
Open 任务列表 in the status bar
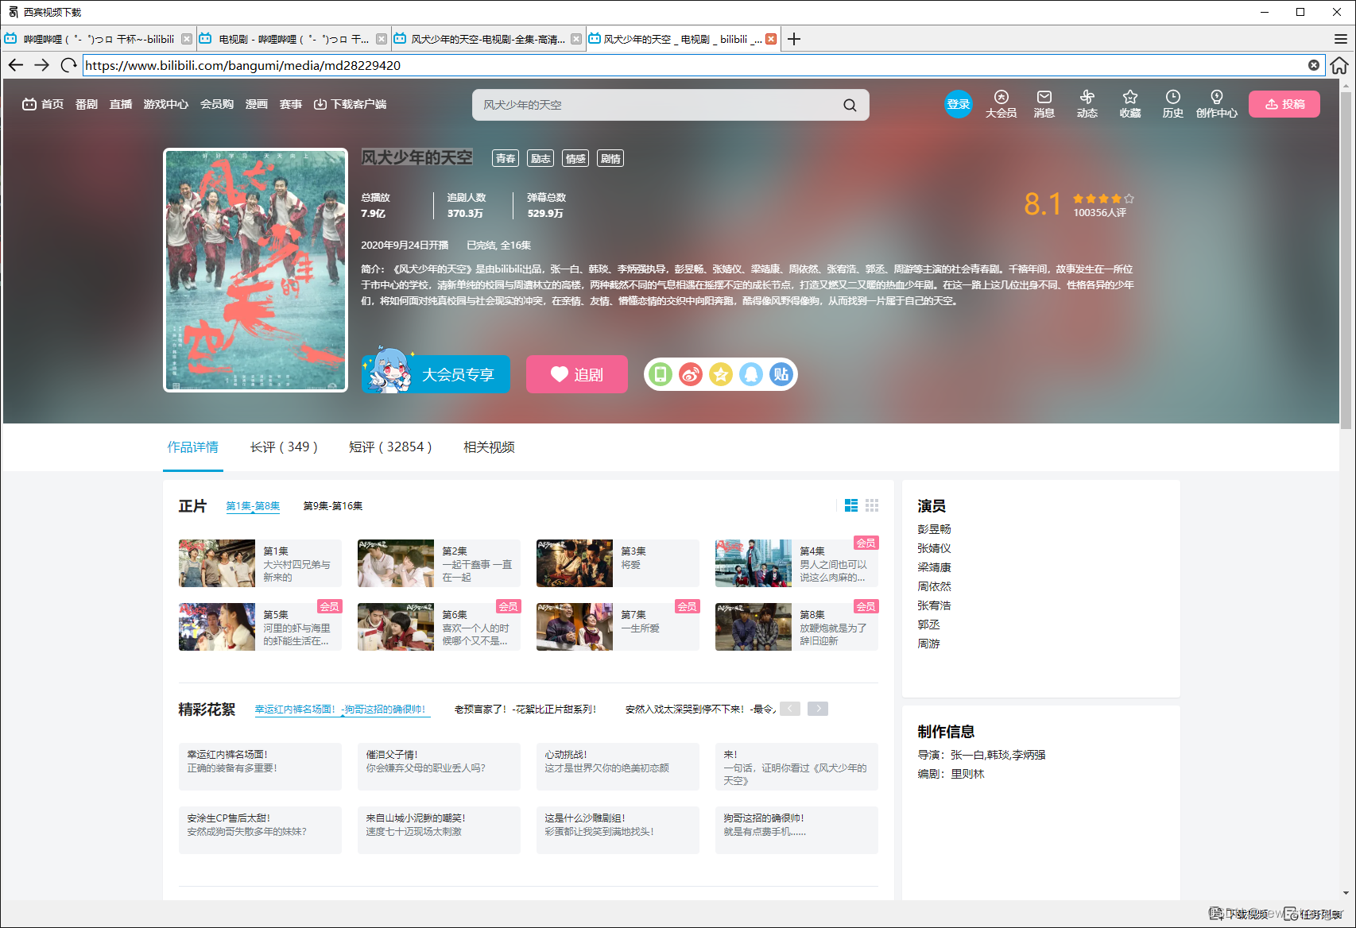pyautogui.click(x=1315, y=914)
